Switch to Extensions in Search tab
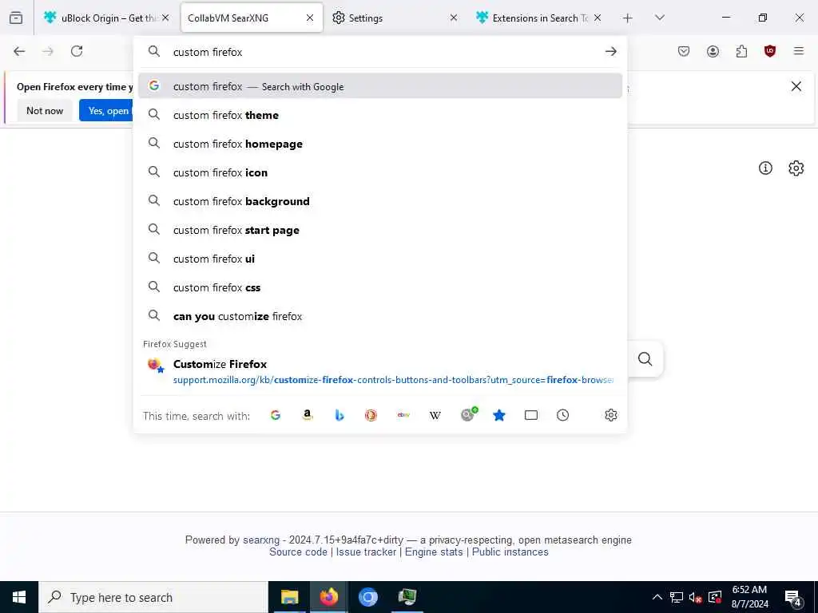Viewport: 818px width, 613px height. tap(538, 18)
